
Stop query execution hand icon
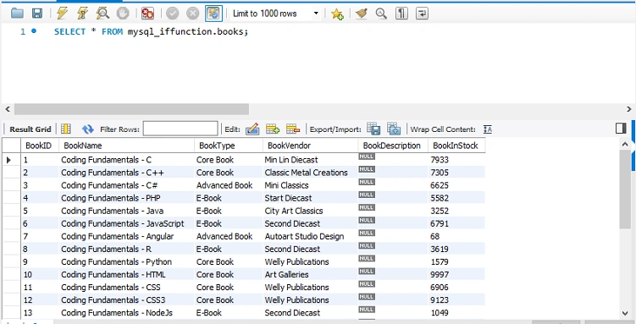click(123, 14)
